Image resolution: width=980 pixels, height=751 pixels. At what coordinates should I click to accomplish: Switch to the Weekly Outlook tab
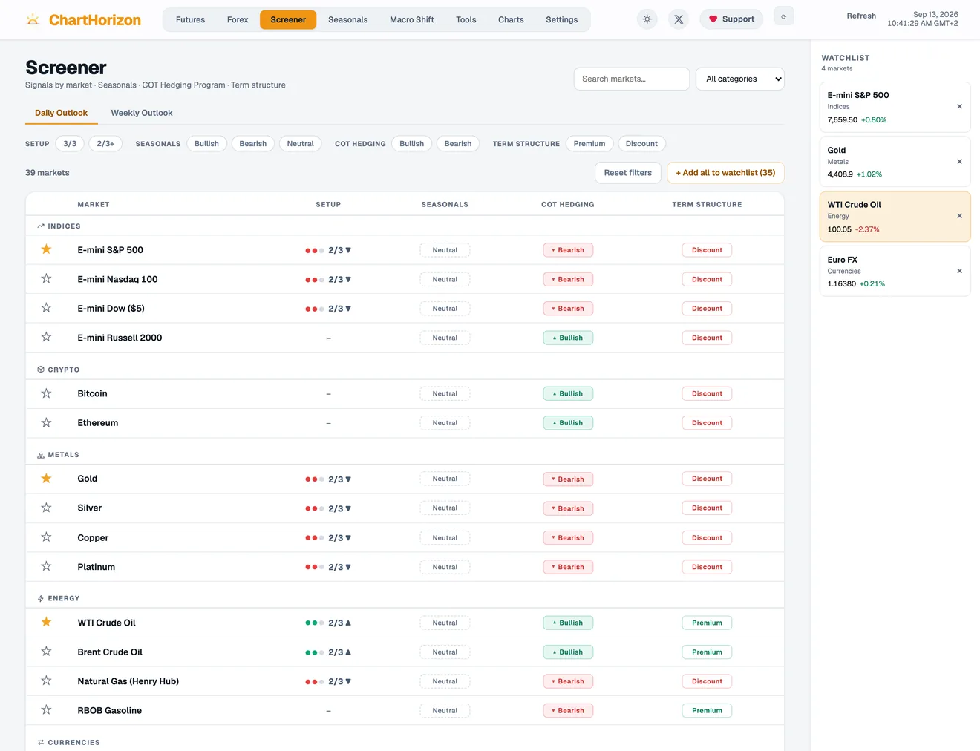tap(142, 113)
